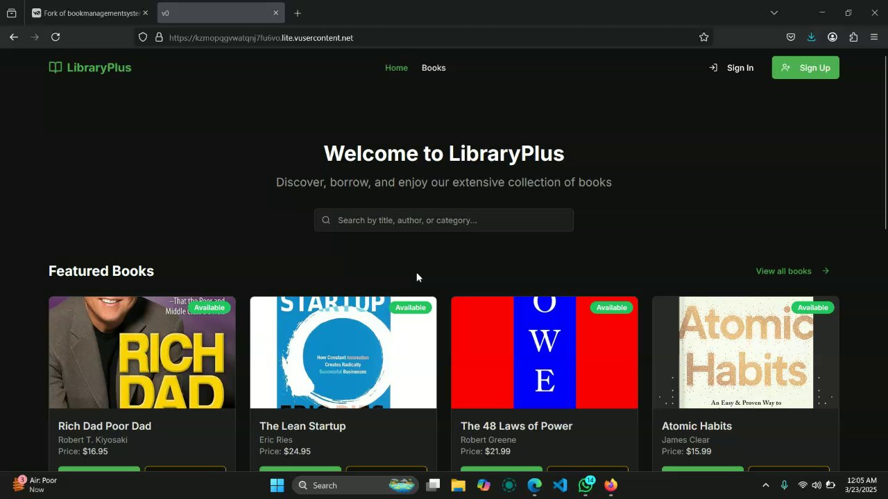Image resolution: width=888 pixels, height=499 pixels.
Task: Click the $15.99 price
Action: coord(699,452)
